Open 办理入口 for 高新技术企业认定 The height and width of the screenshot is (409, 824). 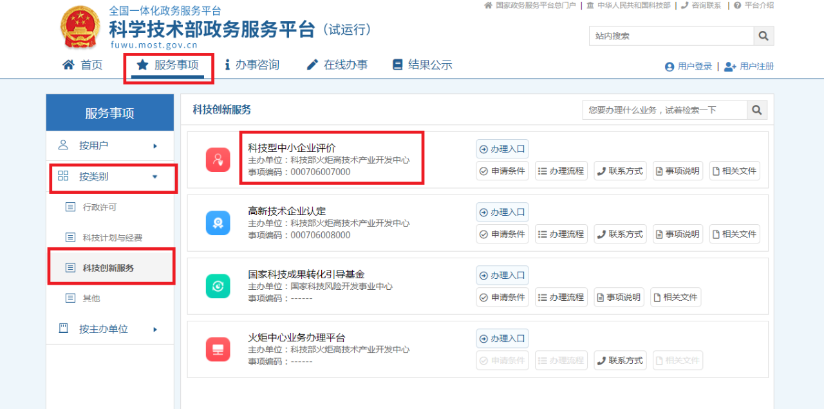502,212
